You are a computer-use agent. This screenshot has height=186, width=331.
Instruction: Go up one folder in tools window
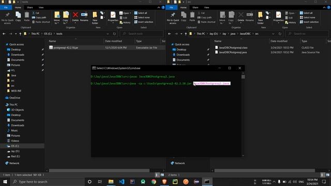pos(20,34)
